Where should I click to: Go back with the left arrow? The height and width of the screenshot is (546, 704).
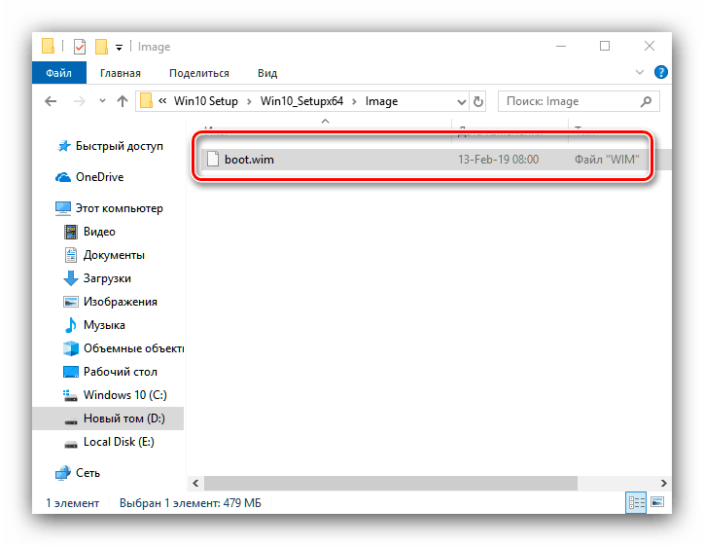[51, 101]
